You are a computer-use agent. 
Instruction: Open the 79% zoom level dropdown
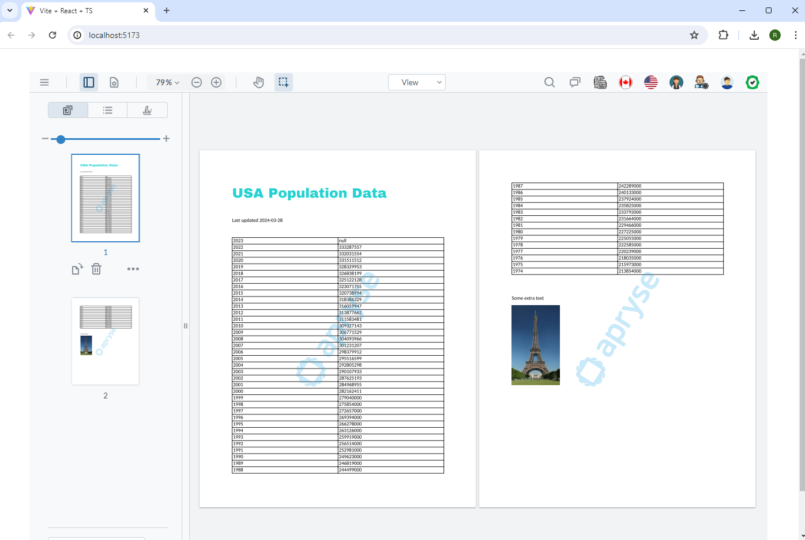pyautogui.click(x=167, y=82)
